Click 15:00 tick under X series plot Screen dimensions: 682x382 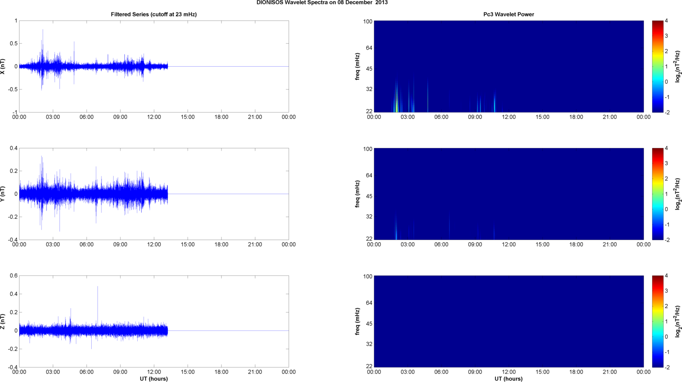[187, 117]
